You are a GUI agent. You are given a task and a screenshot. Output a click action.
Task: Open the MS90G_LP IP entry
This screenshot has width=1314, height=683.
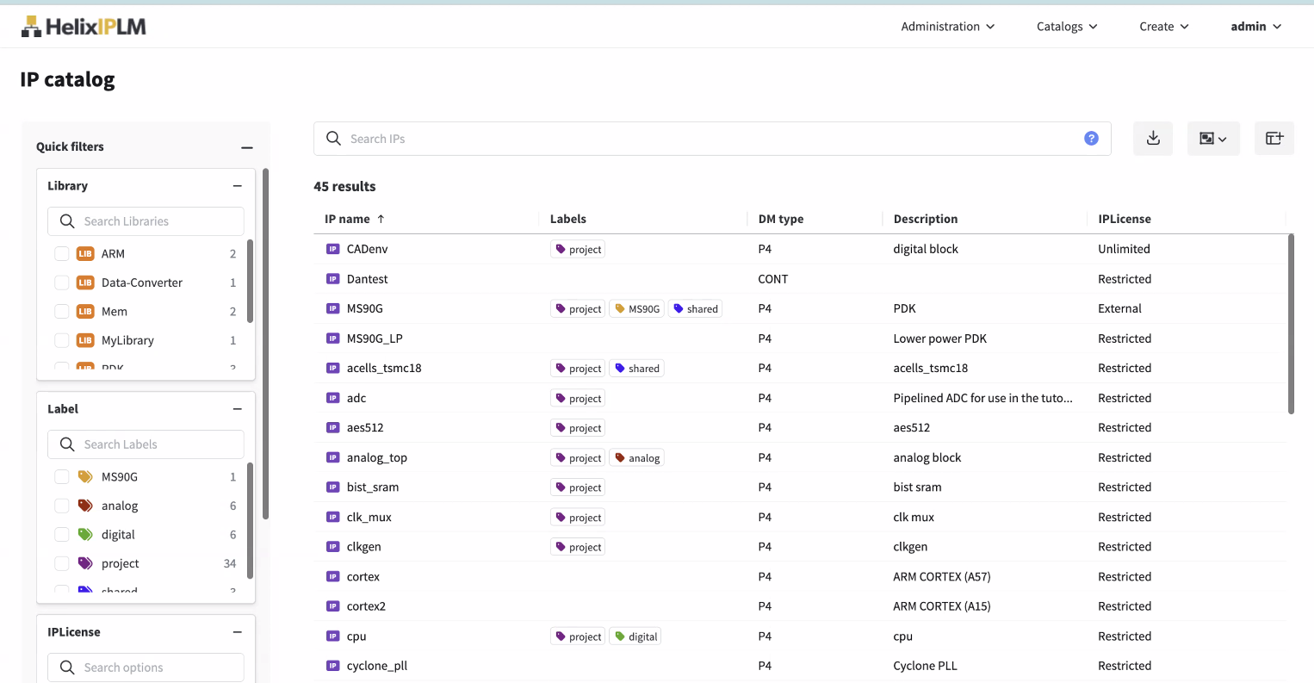point(375,338)
